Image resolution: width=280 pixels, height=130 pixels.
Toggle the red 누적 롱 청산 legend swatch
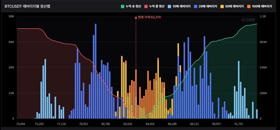coord(146,6)
